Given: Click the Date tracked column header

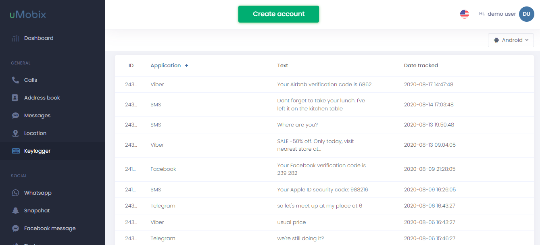Looking at the screenshot, I should (421, 66).
